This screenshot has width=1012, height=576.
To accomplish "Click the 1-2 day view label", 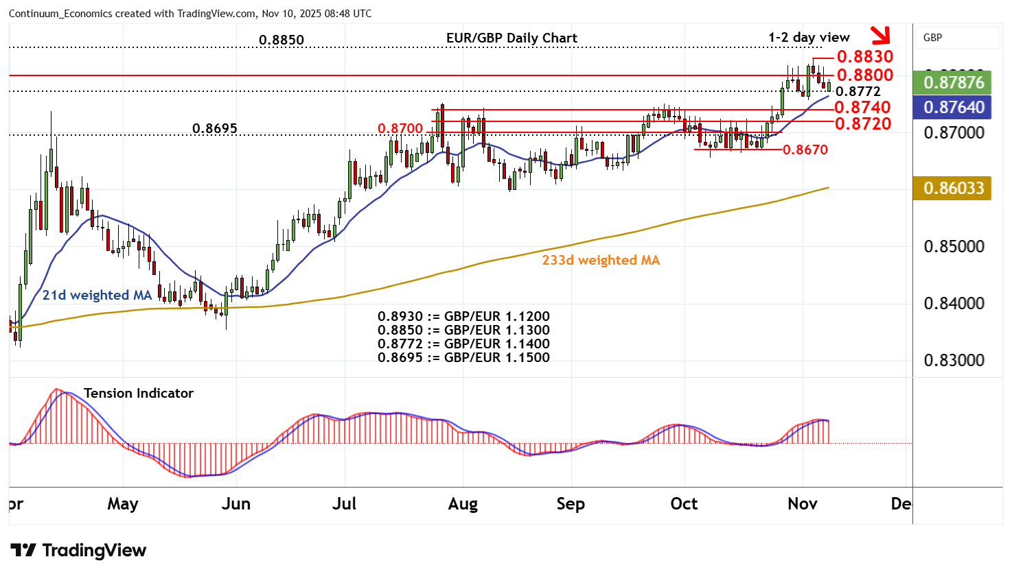I will [x=809, y=37].
